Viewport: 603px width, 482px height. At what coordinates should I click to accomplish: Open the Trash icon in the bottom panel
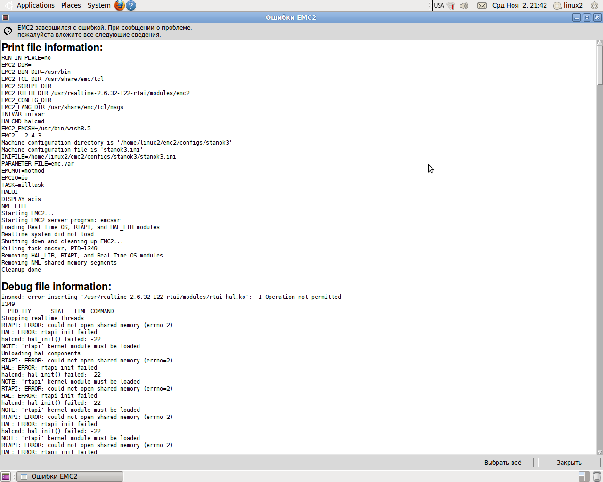(596, 476)
